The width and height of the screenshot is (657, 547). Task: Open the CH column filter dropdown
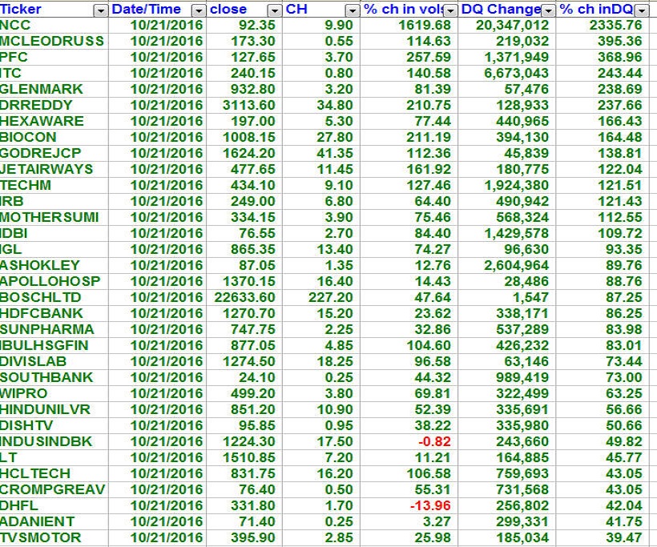[352, 10]
